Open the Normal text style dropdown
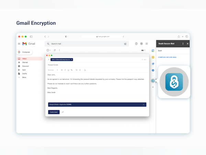This screenshot has height=155, width=206. [x=53, y=70]
